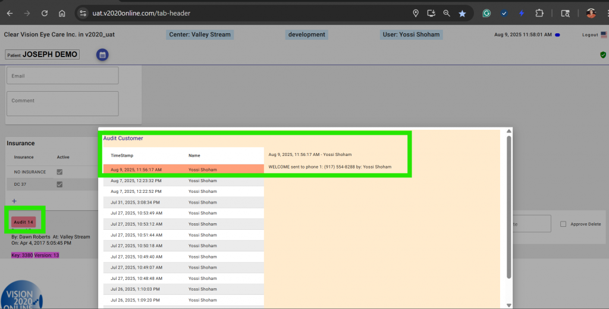Screen dimensions: 609x309
Task: Toggle Active checkbox for NO INSURANCE
Action: [59, 172]
